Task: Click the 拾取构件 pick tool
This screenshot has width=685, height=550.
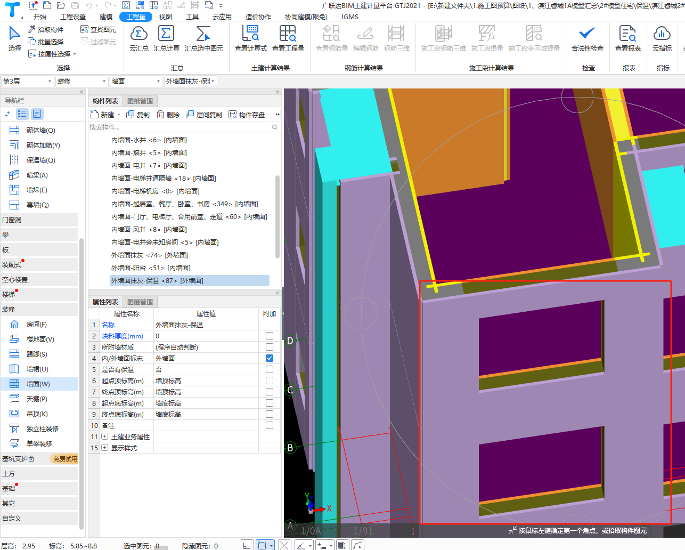Action: tap(46, 29)
